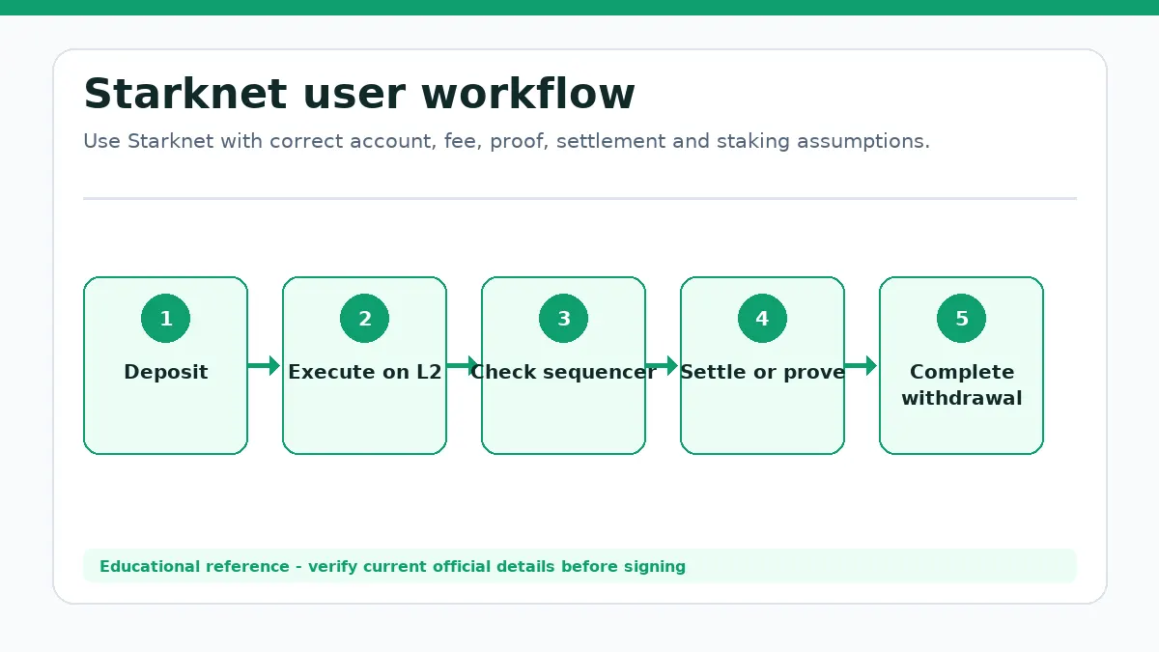Click the step 5 number circle
Image resolution: width=1159 pixels, height=652 pixels.
(x=962, y=319)
